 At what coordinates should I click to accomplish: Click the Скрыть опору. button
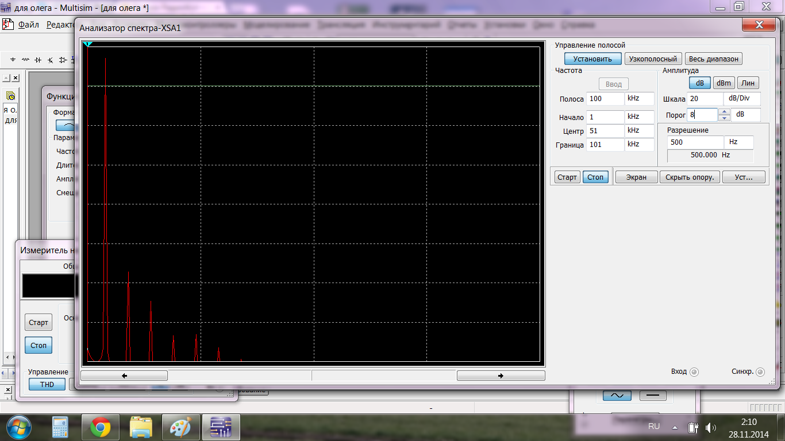point(690,177)
